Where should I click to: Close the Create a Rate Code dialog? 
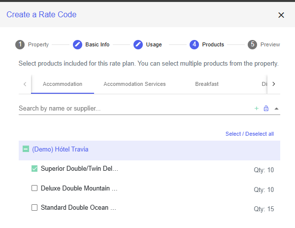click(281, 15)
